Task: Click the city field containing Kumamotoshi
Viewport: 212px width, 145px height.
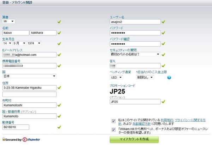Action: tap(29, 105)
